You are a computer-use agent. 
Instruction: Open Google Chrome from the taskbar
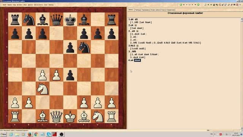[x=36, y=134]
